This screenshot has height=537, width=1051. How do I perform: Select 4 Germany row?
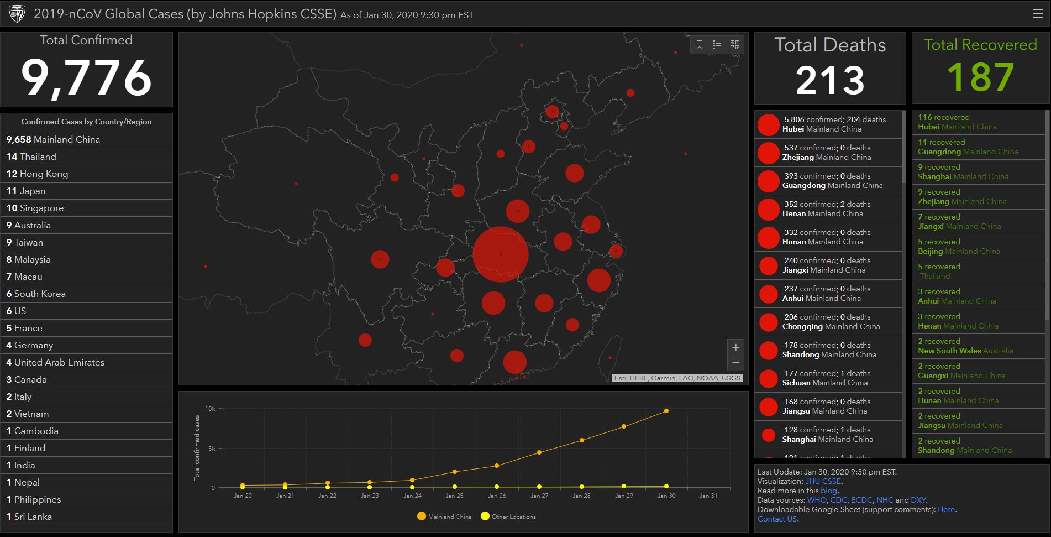coord(86,345)
